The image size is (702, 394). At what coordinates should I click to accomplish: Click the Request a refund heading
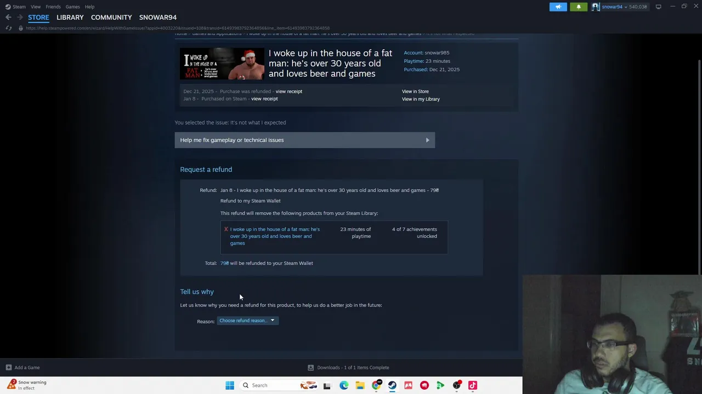pos(206,170)
